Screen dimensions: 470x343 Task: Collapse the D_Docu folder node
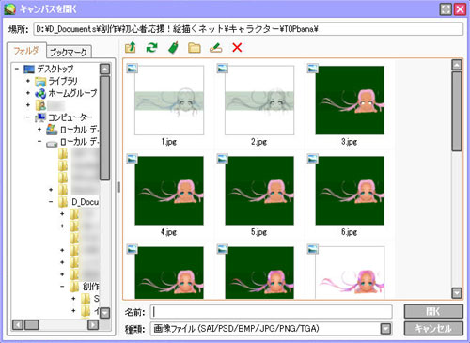point(51,202)
